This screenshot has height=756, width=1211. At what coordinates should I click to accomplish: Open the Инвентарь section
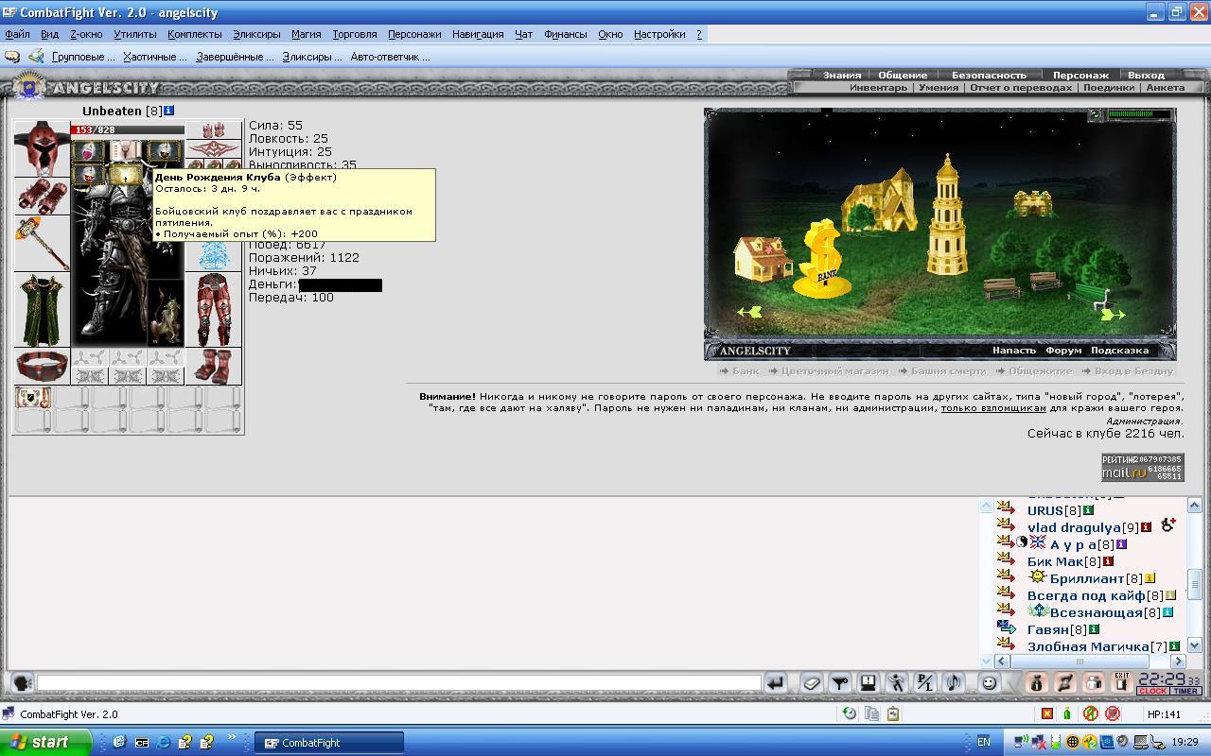point(878,87)
